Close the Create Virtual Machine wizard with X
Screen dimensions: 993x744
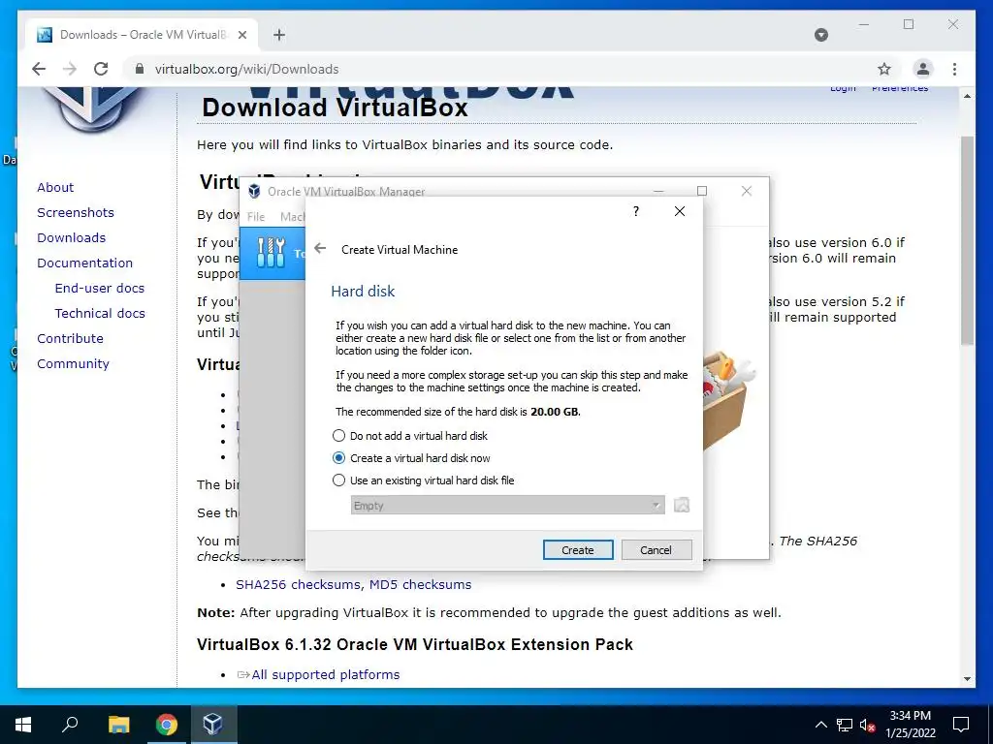(680, 211)
